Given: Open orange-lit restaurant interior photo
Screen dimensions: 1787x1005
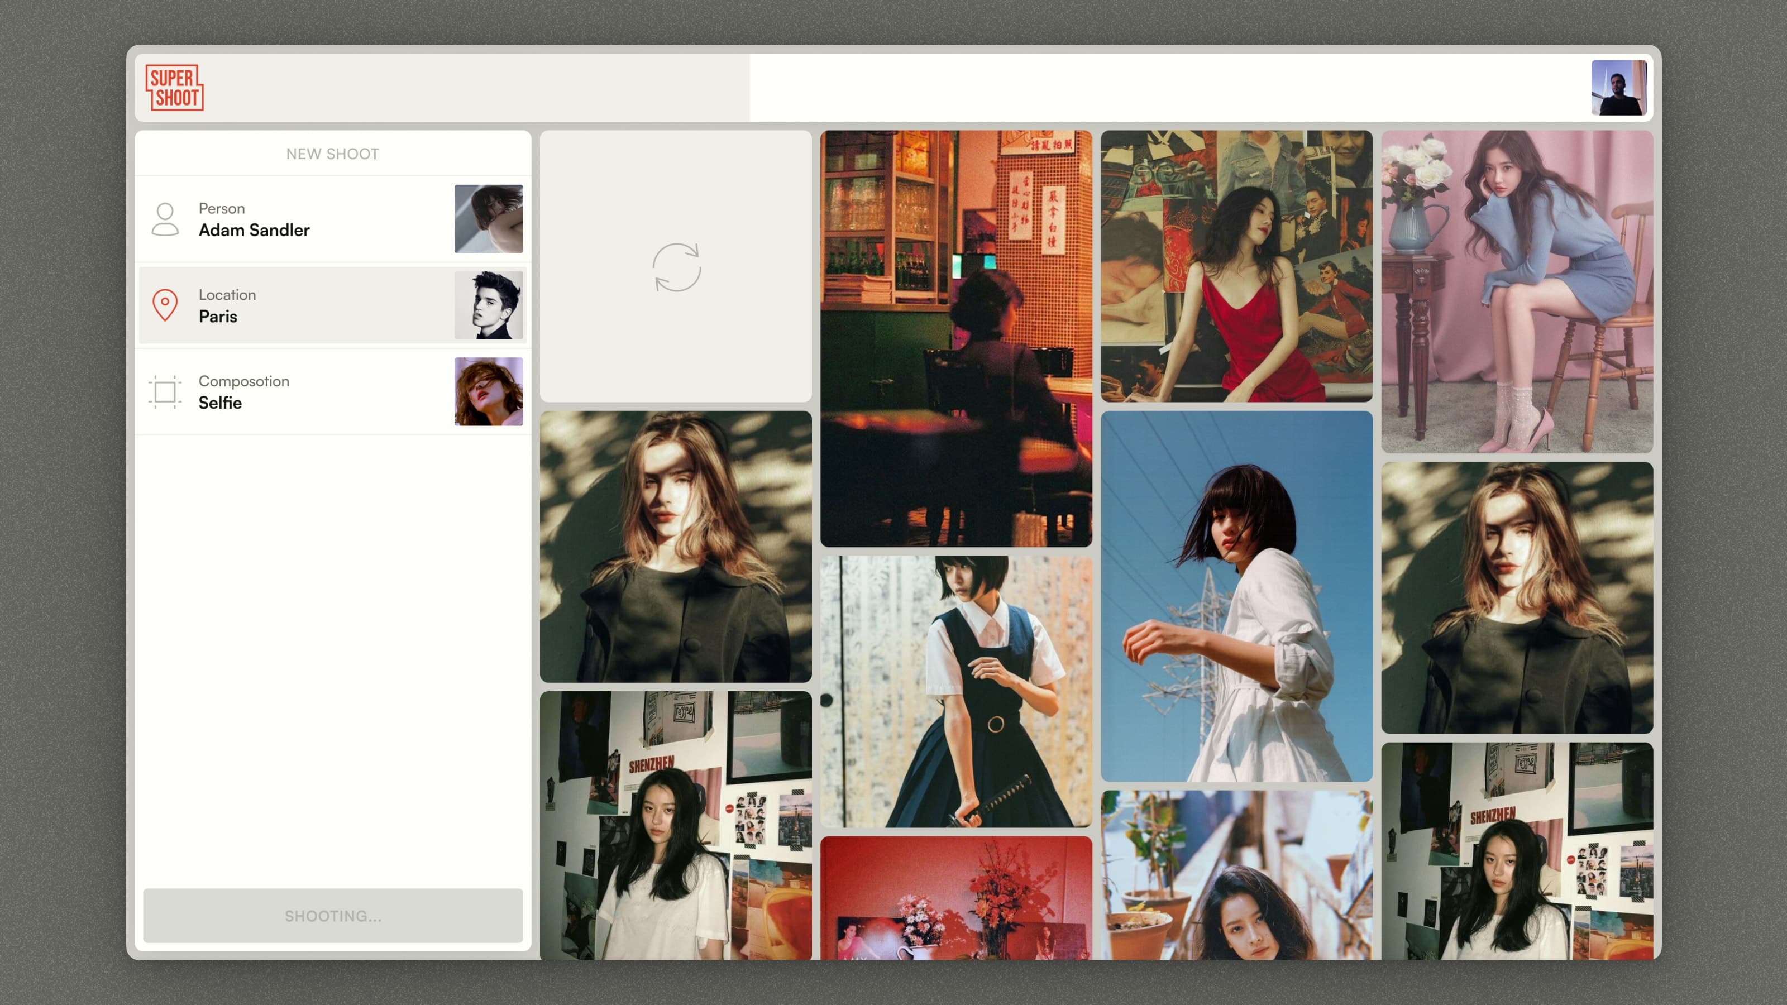Looking at the screenshot, I should [956, 338].
